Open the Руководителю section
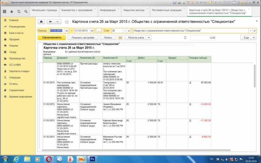Screen dimensions: 261x163 (x=17, y=27)
